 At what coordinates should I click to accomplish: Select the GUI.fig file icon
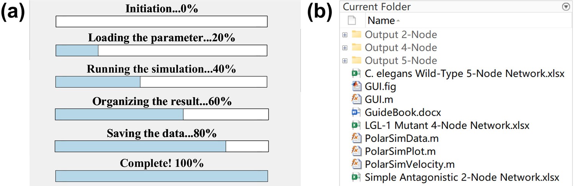pyautogui.click(x=356, y=87)
